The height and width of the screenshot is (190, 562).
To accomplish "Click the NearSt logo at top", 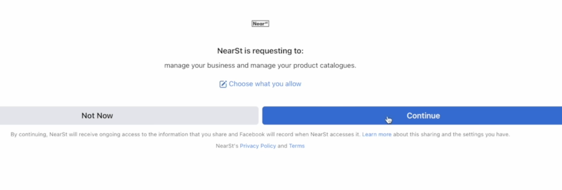I will [260, 24].
